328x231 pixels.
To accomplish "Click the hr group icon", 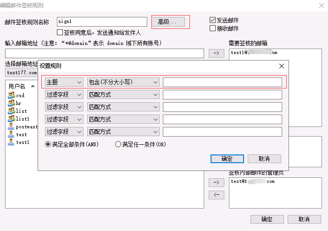I will (x=11, y=103).
